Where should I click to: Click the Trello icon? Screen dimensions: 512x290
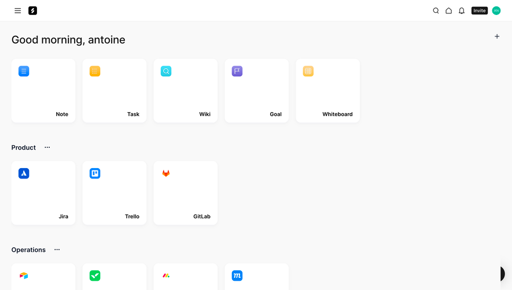pos(95,173)
